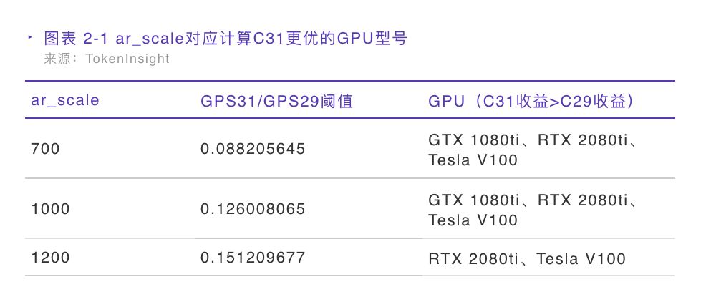Select threshold value 0.088205645
Image resolution: width=706 pixels, height=302 pixels.
[x=253, y=149]
